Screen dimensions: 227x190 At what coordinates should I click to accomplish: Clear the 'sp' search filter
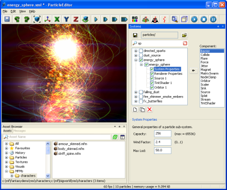(x=185, y=43)
